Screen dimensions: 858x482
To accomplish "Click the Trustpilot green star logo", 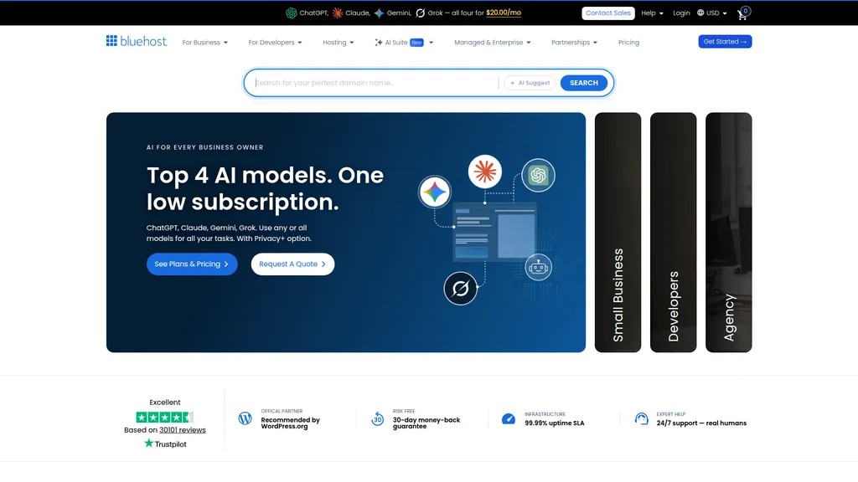I will (149, 444).
